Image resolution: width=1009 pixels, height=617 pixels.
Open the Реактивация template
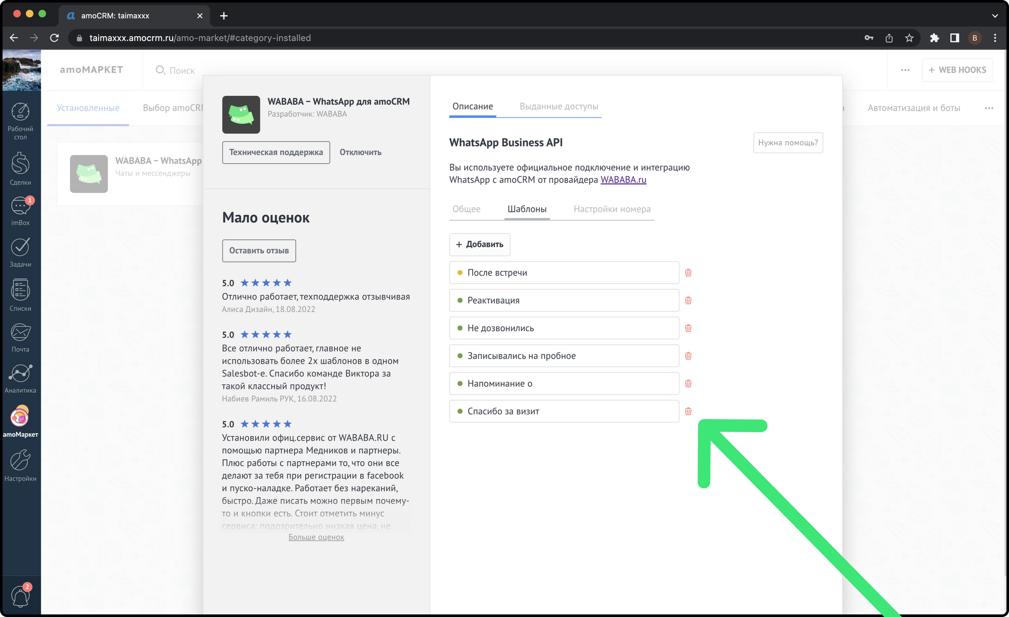[564, 300]
